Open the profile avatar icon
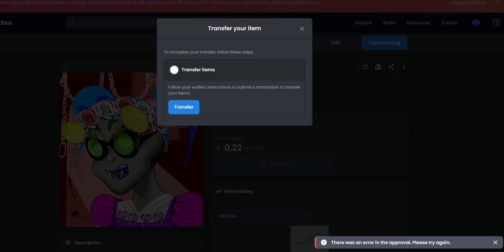This screenshot has height=252, width=504. (476, 23)
